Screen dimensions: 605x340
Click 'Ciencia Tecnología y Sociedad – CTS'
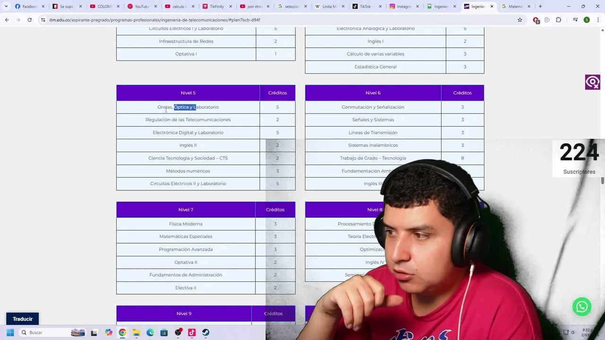click(188, 158)
